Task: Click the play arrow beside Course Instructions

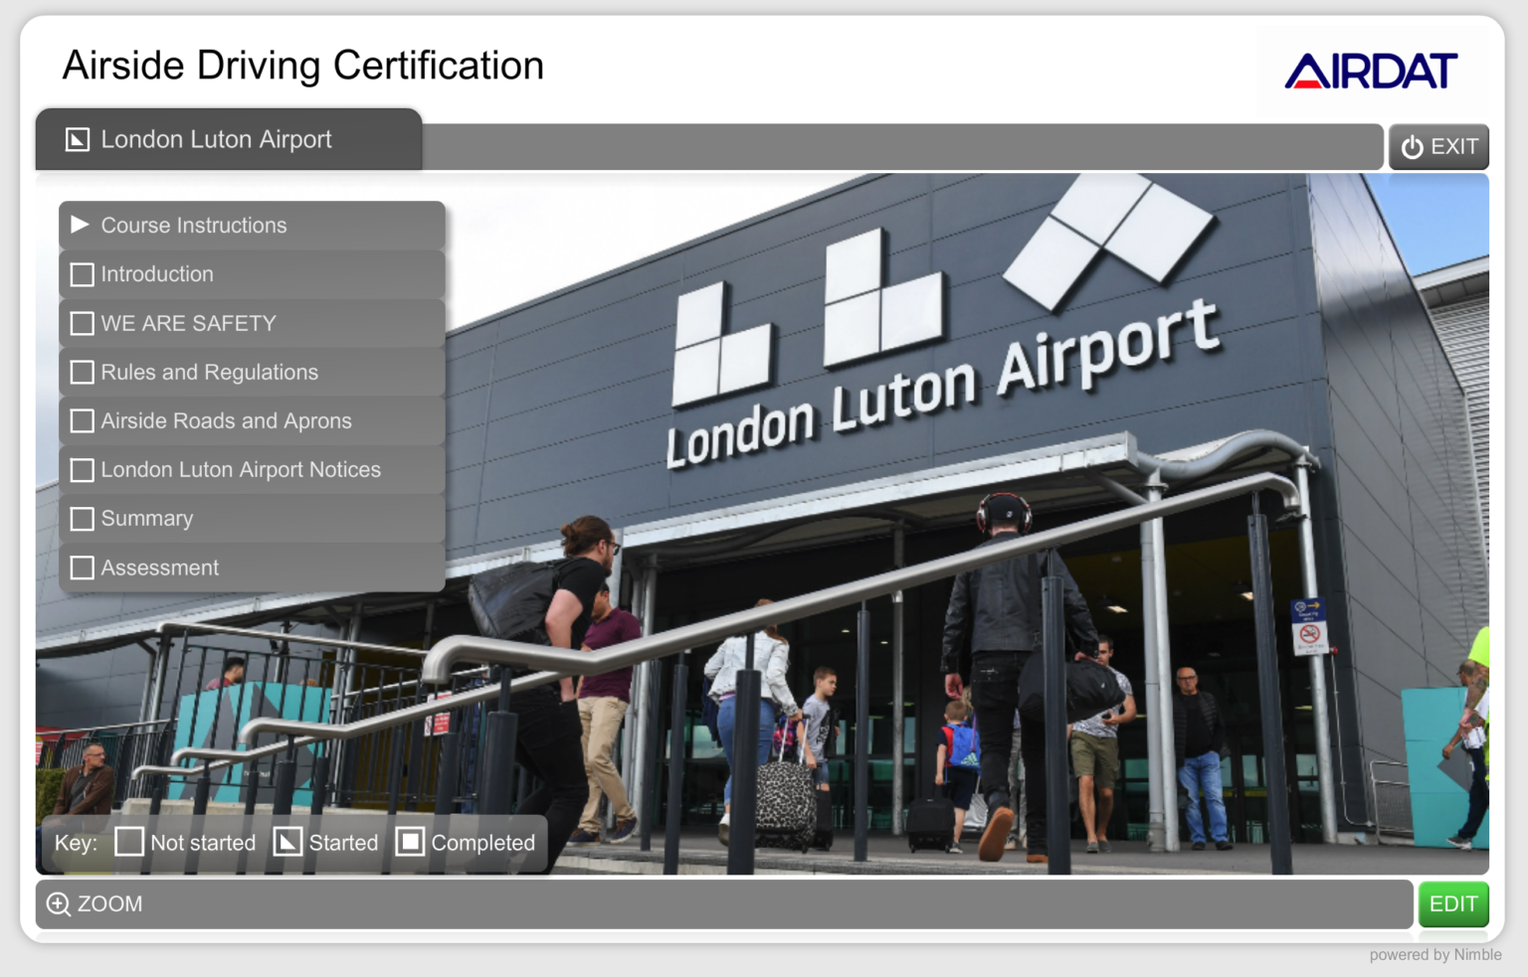Action: tap(81, 225)
